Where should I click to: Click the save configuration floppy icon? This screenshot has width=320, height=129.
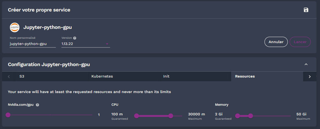tap(306, 10)
